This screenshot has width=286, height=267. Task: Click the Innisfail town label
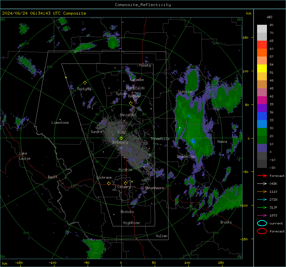128,115
